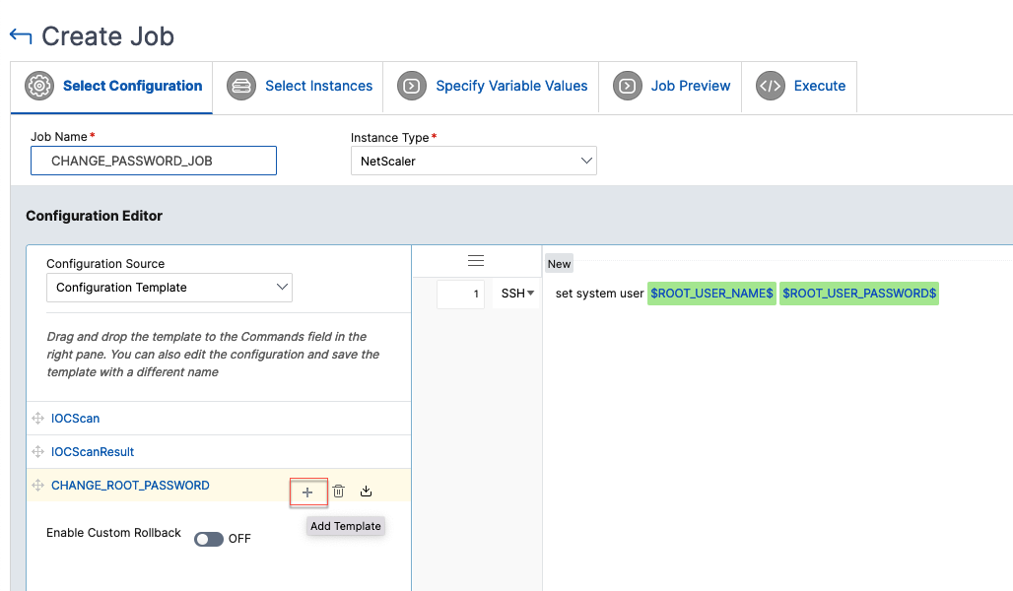The image size is (1013, 591).
Task: Grab the drag handle beside IOCScanResult
Action: point(38,451)
